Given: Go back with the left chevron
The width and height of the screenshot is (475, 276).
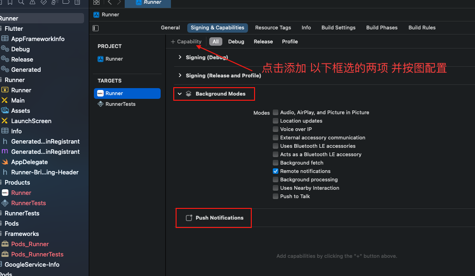Looking at the screenshot, I should [x=110, y=2].
